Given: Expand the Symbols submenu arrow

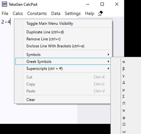Looking at the screenshot, I should coord(108,54).
